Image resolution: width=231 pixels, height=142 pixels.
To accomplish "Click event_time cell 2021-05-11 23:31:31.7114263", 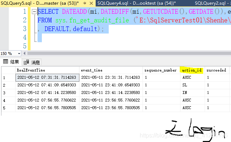I will pos(111,78).
